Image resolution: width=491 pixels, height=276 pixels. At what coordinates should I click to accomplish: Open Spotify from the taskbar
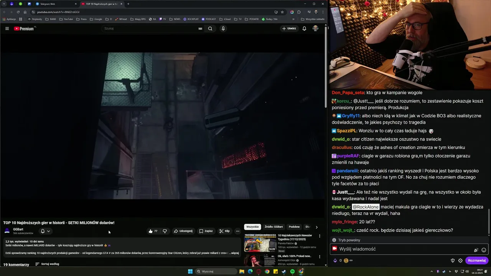click(292, 271)
